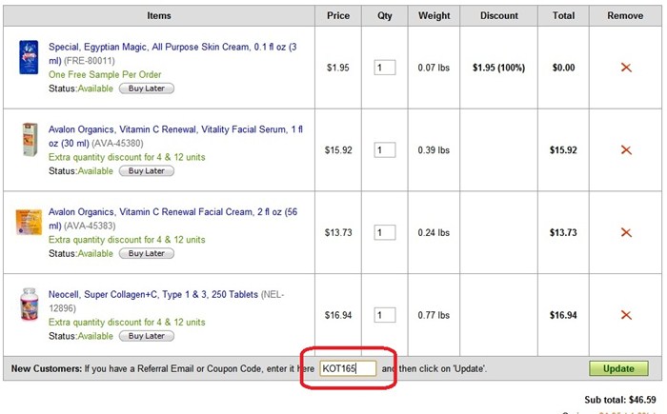Click extra quantity discount note under Facial Serum
The width and height of the screenshot is (667, 414).
coord(127,157)
